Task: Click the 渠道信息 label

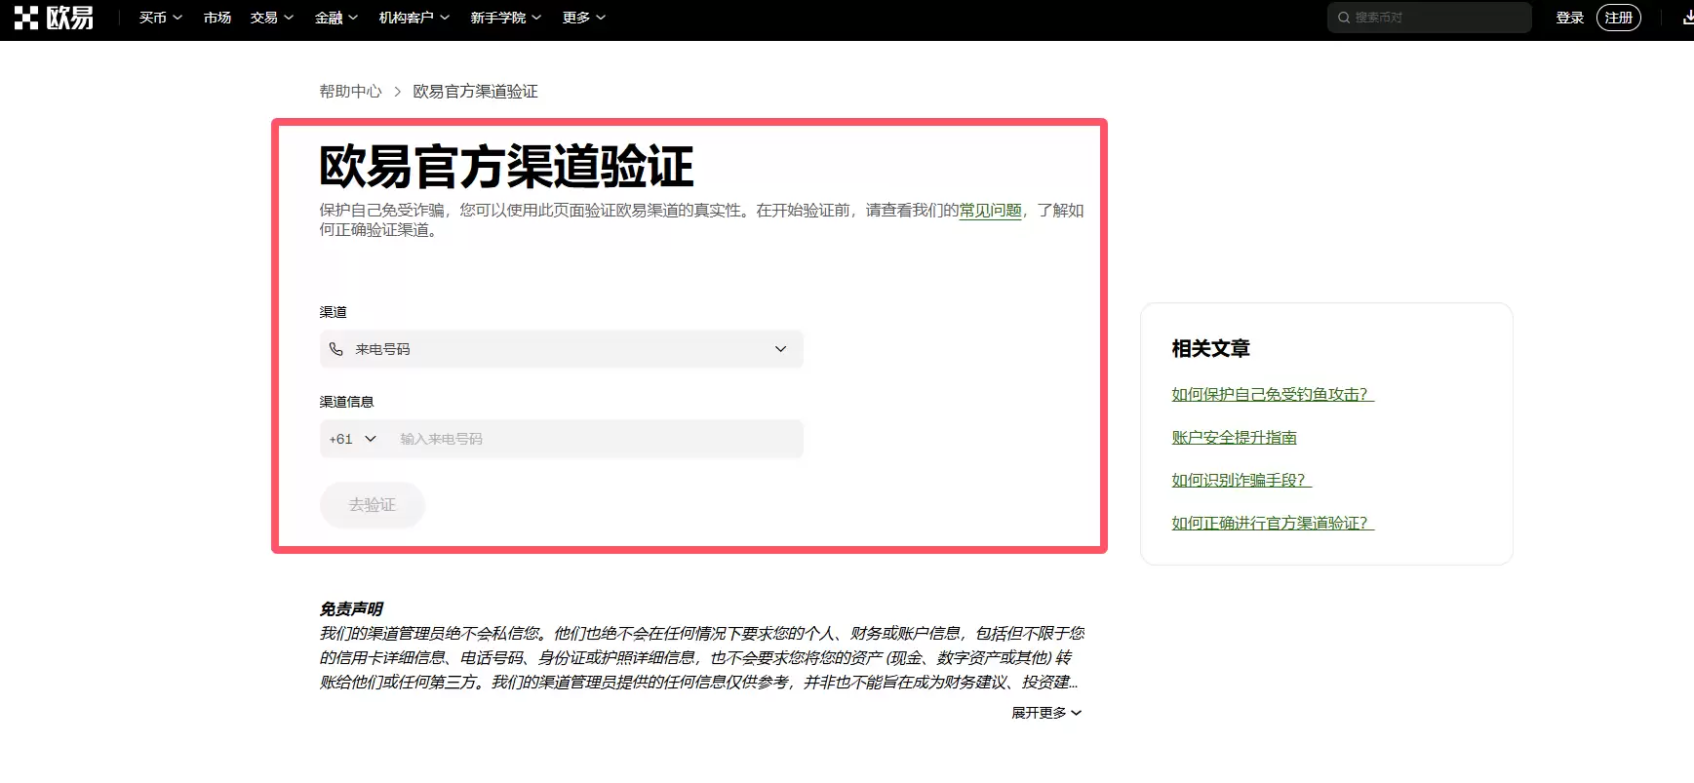Action: (x=347, y=402)
